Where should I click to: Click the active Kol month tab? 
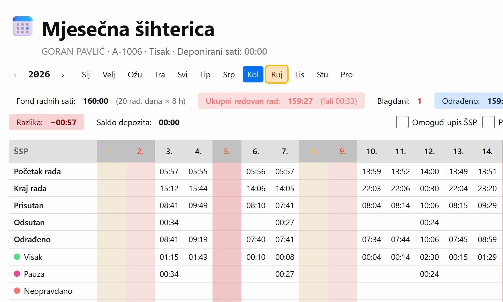[x=253, y=75]
